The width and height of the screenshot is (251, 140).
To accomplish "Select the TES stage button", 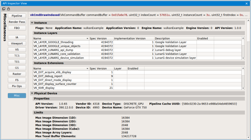I will [x=17, y=62].
